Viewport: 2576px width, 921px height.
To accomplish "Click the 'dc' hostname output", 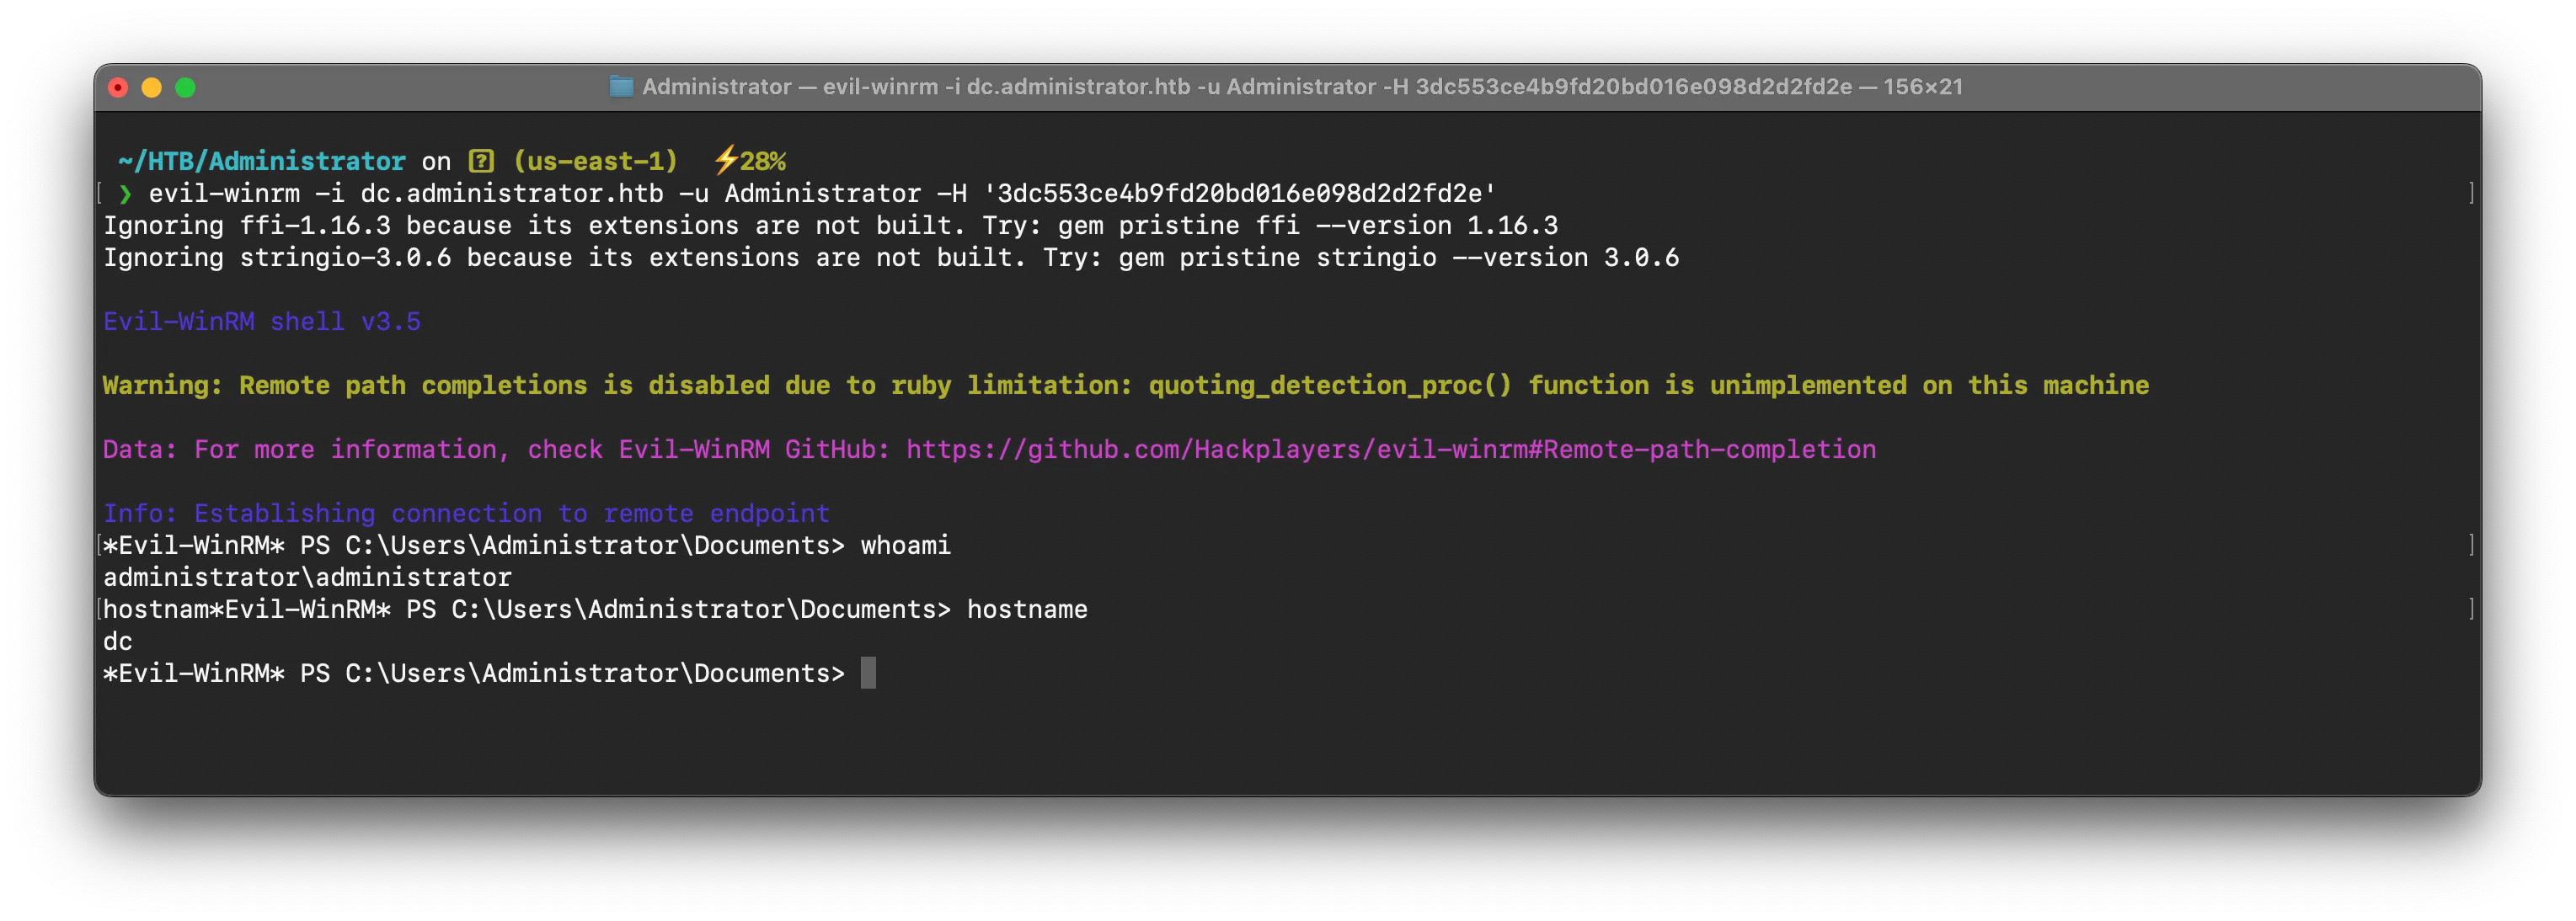I will pos(118,642).
